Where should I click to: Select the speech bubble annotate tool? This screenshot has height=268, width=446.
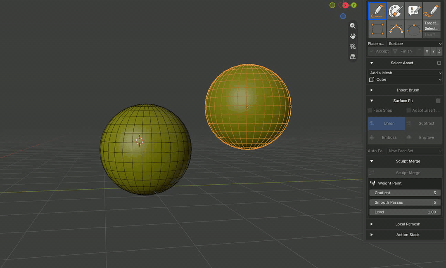click(413, 11)
